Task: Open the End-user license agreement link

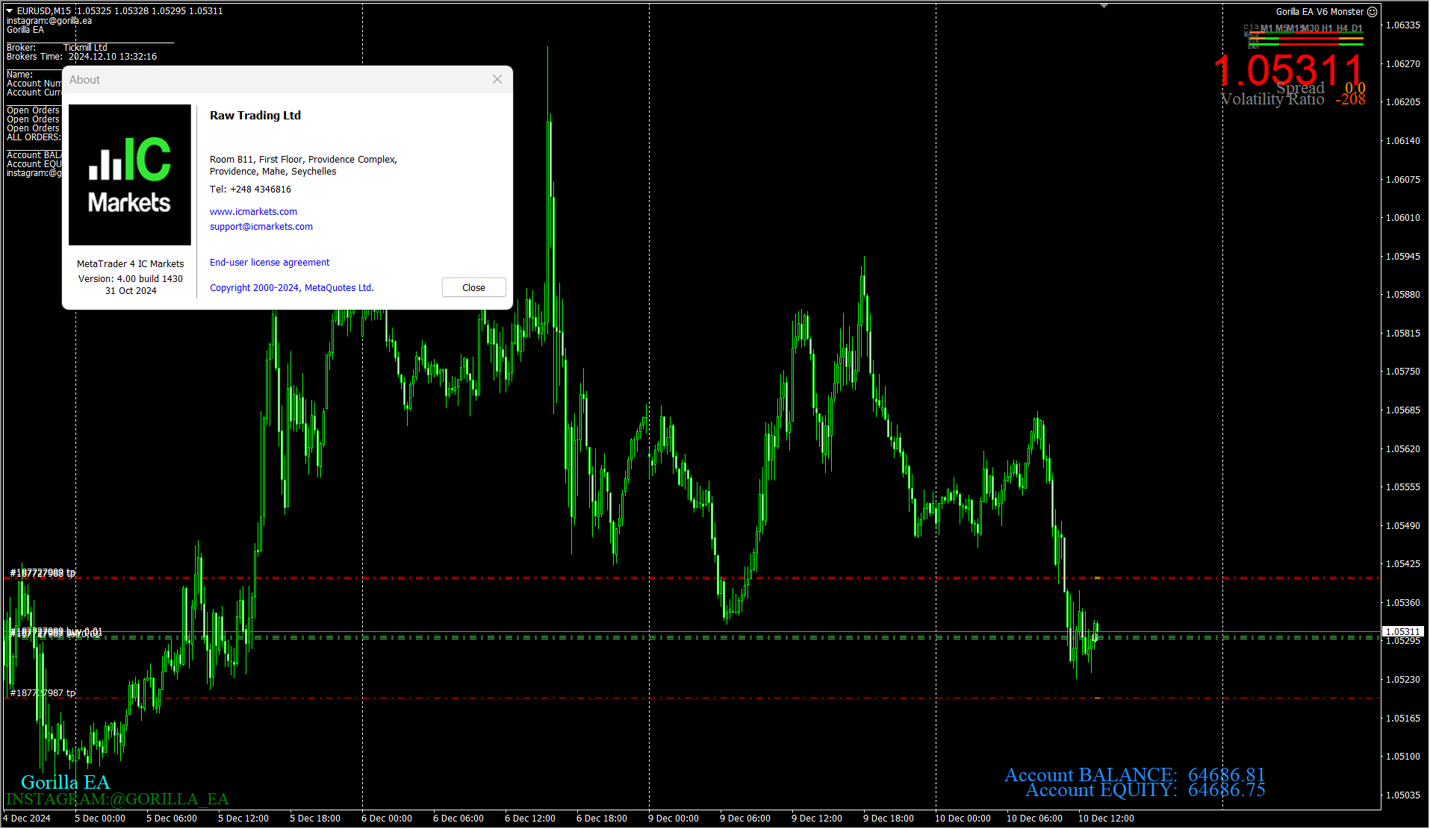Action: coord(269,263)
